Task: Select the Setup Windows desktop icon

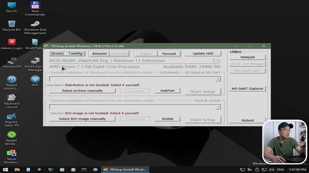Action: [x=12, y=157]
